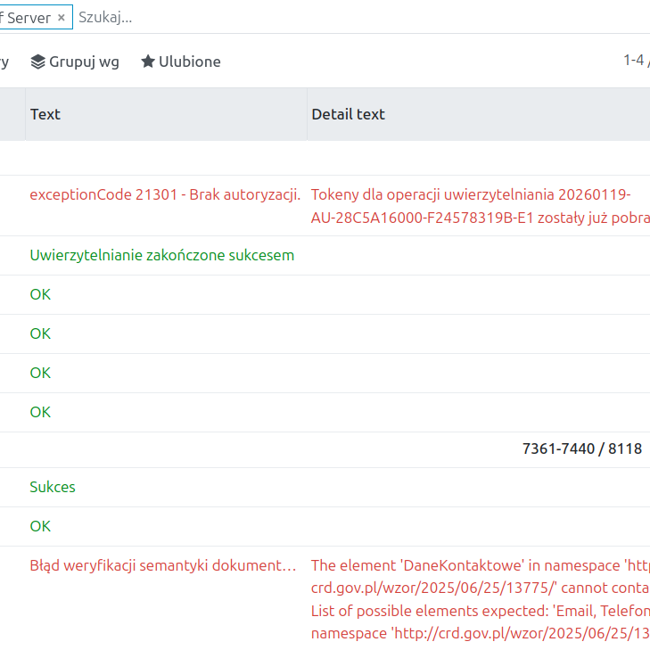Click the 1-4 record pager counter

(x=635, y=61)
